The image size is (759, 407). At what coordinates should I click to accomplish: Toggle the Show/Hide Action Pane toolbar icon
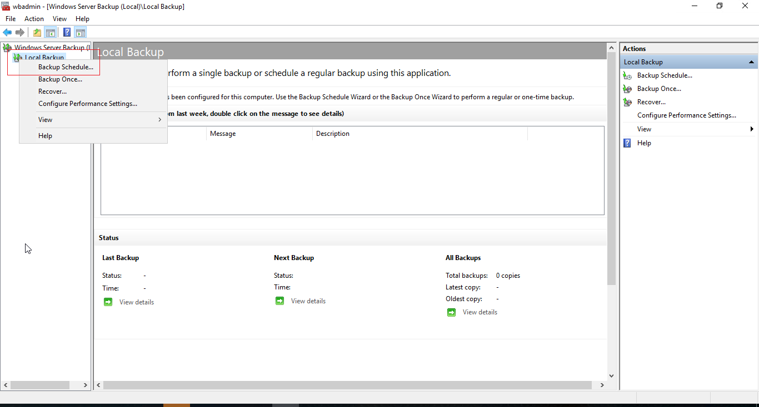(x=81, y=32)
